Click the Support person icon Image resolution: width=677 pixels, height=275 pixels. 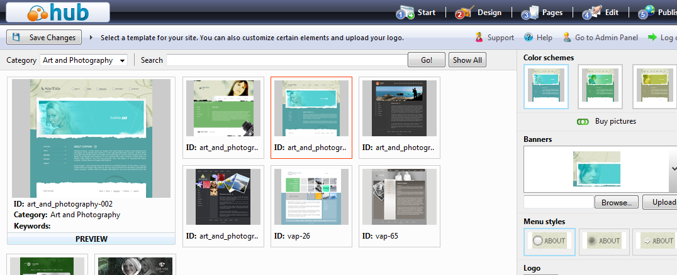[x=479, y=38]
